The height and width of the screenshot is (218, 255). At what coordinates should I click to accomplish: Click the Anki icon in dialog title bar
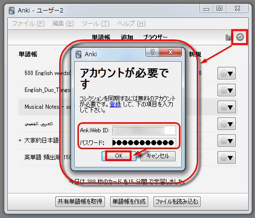78,54
